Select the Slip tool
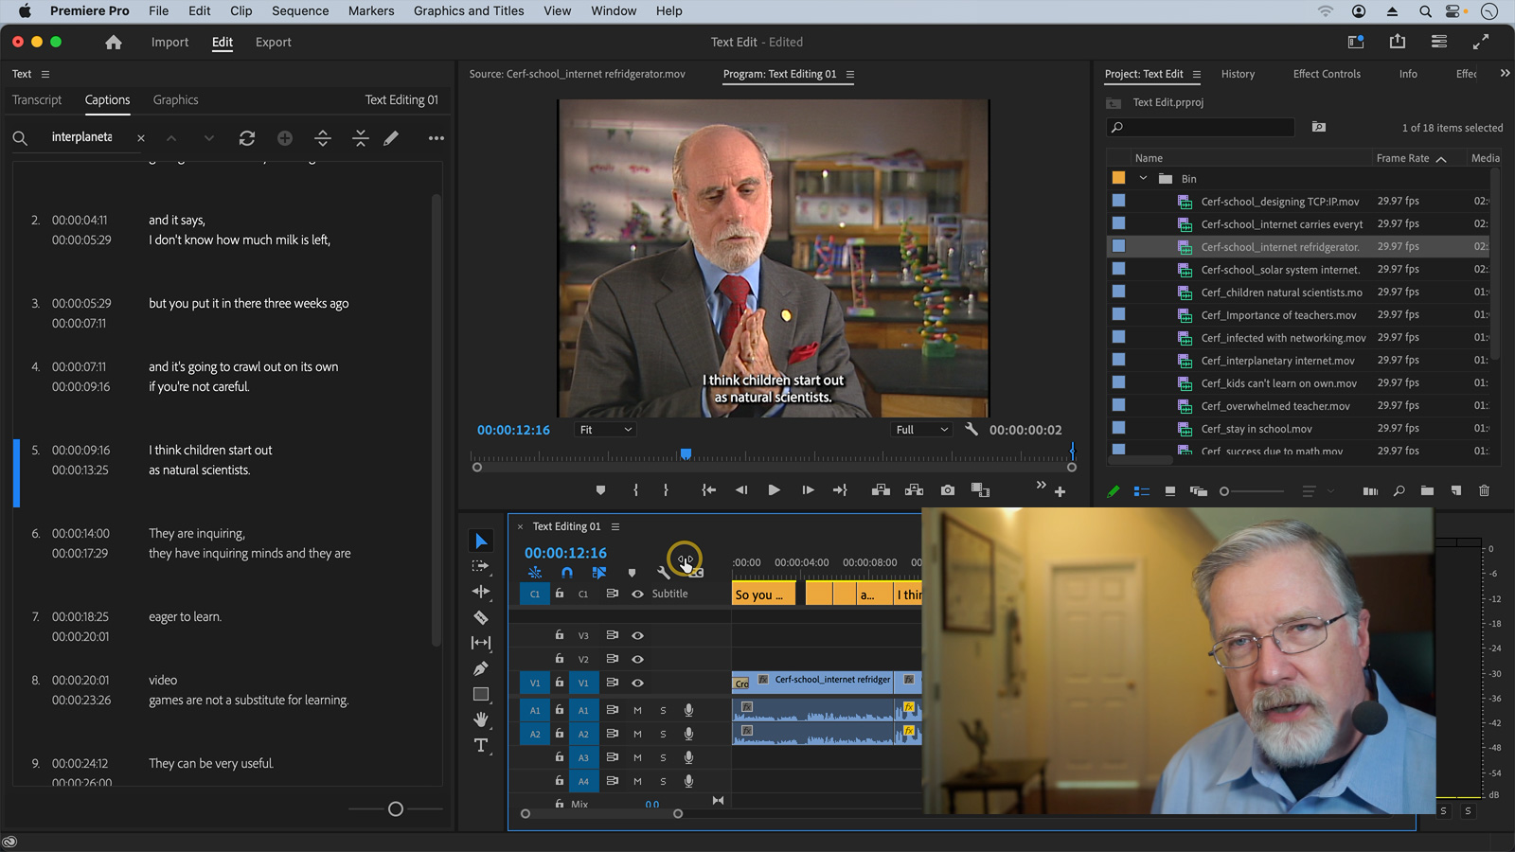Screen dimensions: 1515x852 [481, 643]
